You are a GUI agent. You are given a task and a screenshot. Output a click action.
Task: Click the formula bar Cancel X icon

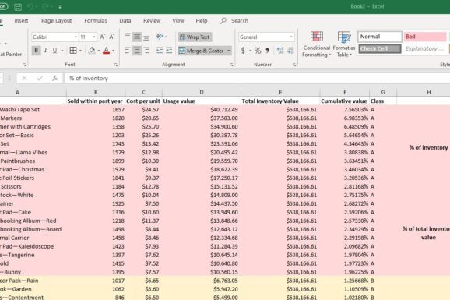click(24, 78)
